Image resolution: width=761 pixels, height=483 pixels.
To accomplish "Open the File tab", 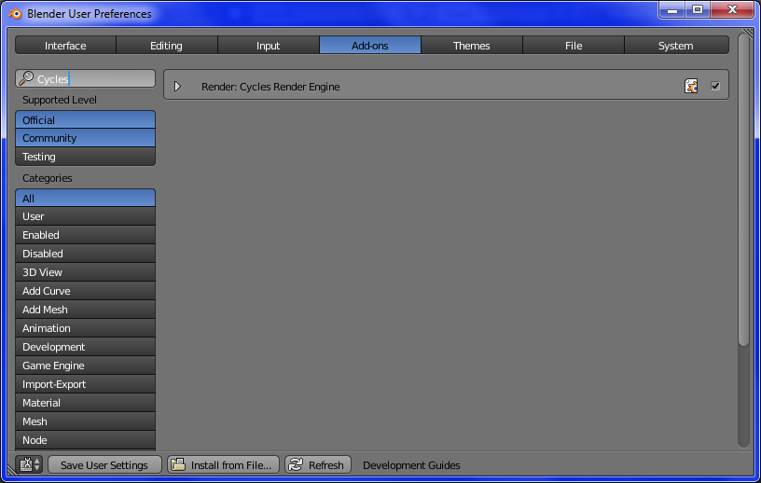I will pos(574,46).
